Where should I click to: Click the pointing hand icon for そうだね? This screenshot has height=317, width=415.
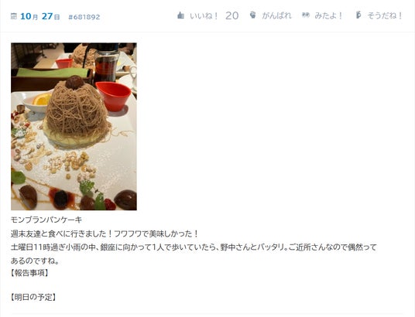358,15
